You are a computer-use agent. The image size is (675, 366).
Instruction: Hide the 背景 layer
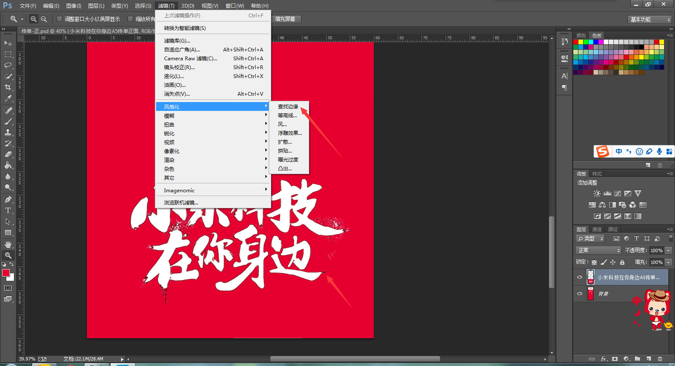580,293
